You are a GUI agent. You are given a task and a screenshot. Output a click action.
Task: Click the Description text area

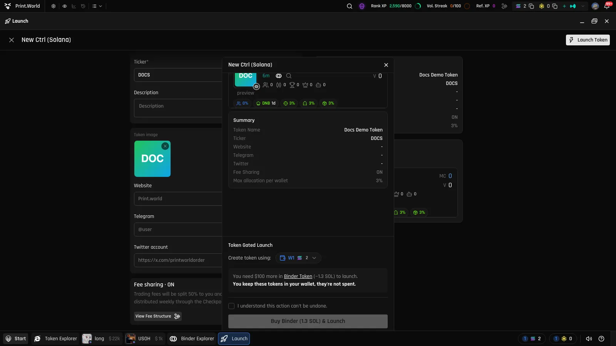[178, 108]
